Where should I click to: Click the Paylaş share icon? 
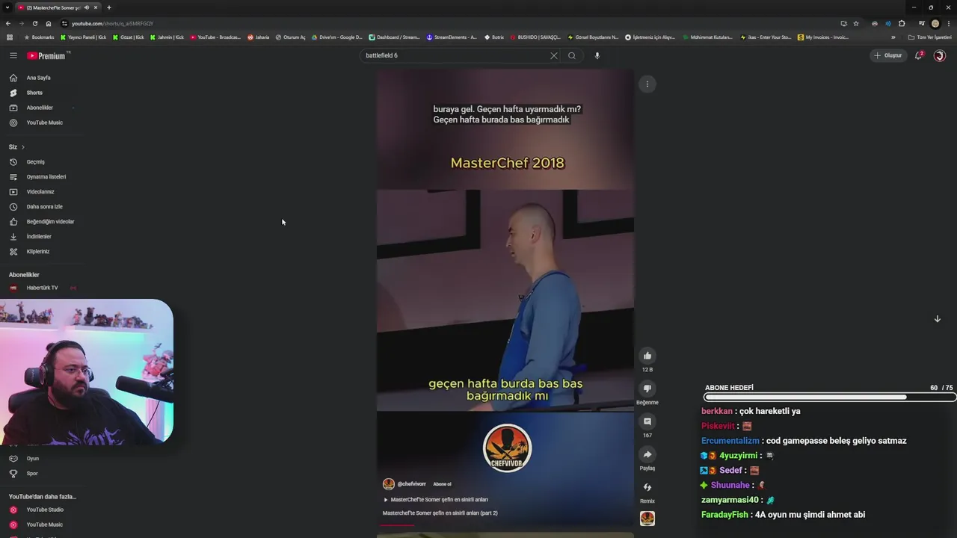pos(647,454)
